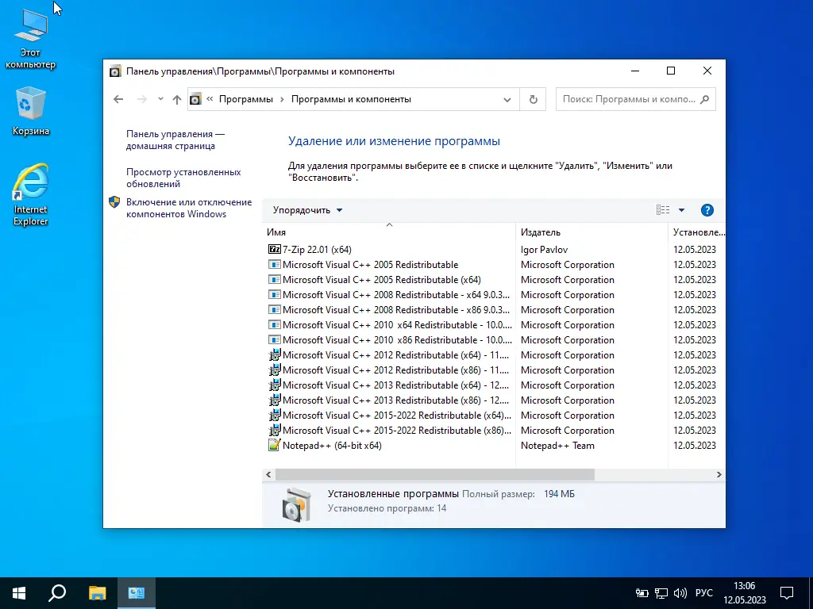Click the search magnifier in the search box
The height and width of the screenshot is (609, 813).
point(704,99)
